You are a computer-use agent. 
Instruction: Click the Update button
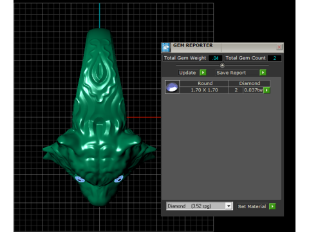(189, 73)
